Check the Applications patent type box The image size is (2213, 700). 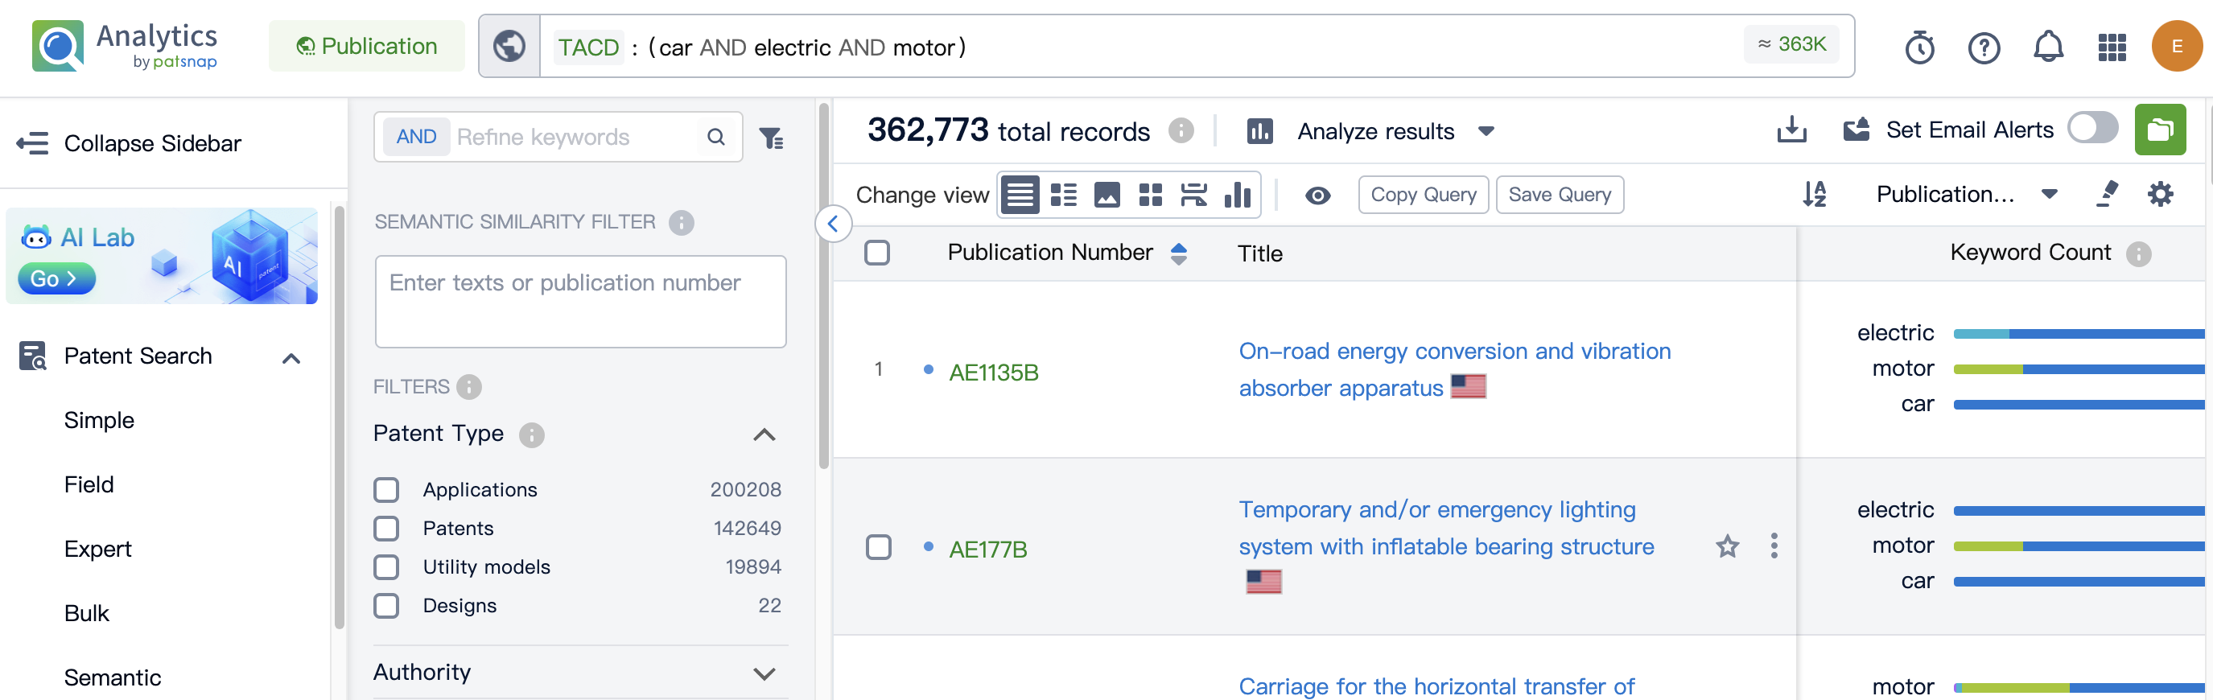[x=386, y=489]
